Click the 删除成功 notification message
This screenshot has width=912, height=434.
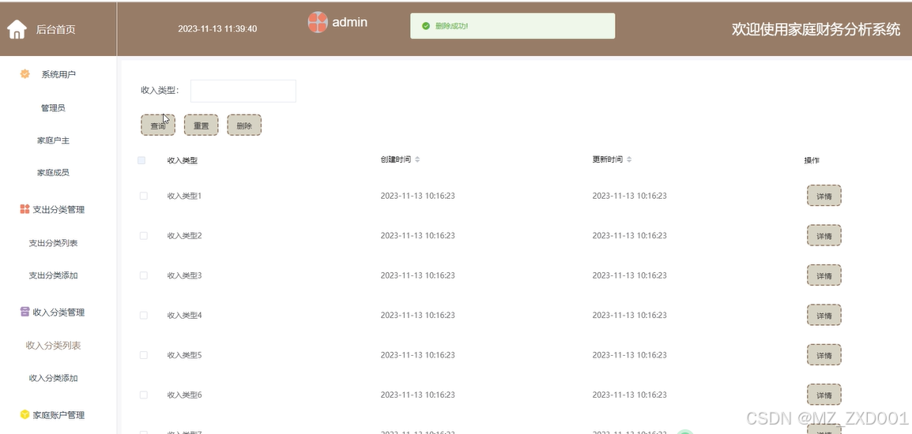(512, 26)
